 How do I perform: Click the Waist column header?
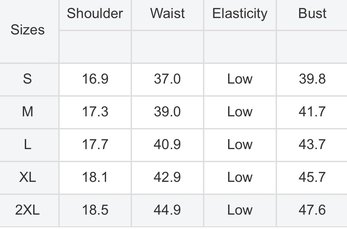[167, 14]
